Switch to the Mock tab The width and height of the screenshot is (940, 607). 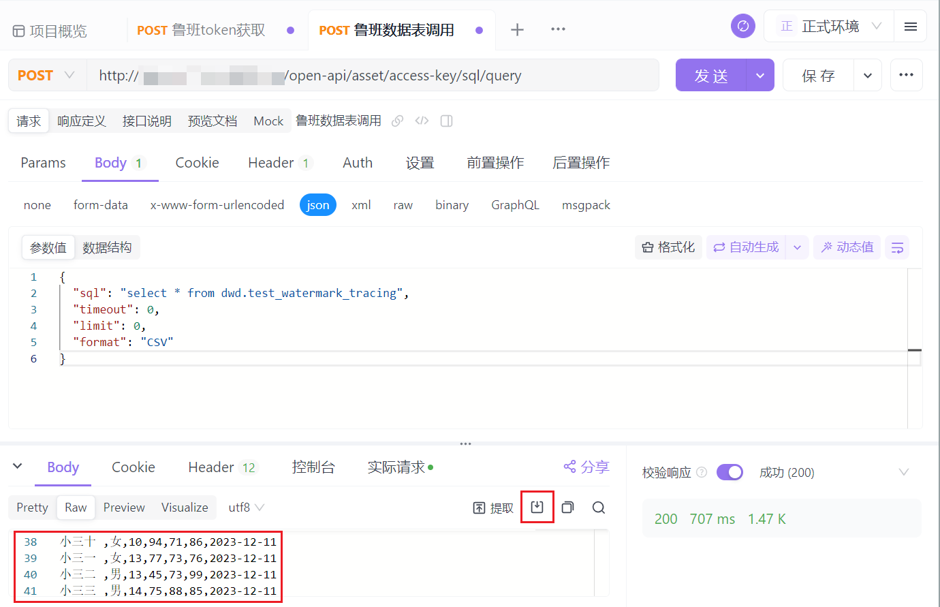click(x=268, y=121)
